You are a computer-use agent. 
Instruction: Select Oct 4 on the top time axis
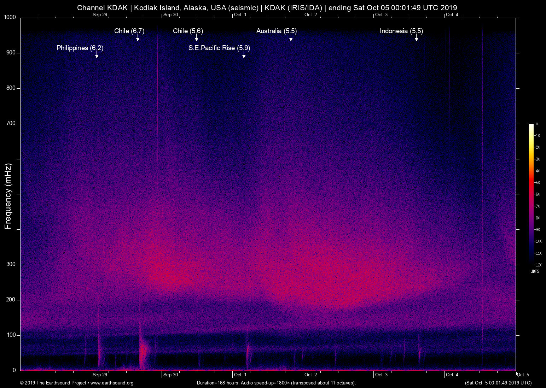click(452, 14)
